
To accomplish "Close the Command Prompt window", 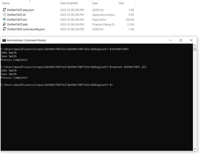I will [x=191, y=40].
